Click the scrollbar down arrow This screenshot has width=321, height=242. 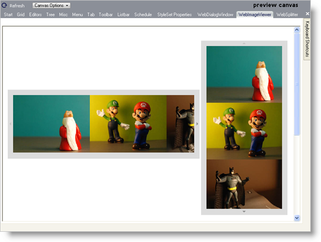(297, 218)
